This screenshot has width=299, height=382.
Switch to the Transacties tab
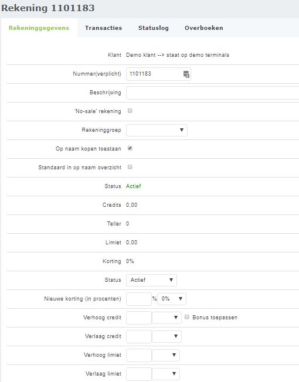[103, 28]
